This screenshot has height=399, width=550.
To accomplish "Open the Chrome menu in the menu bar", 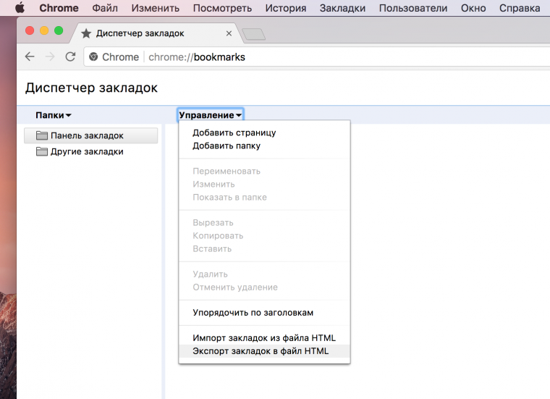I will pyautogui.click(x=59, y=8).
